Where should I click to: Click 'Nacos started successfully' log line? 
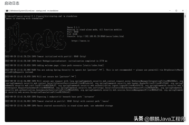pos(59,106)
